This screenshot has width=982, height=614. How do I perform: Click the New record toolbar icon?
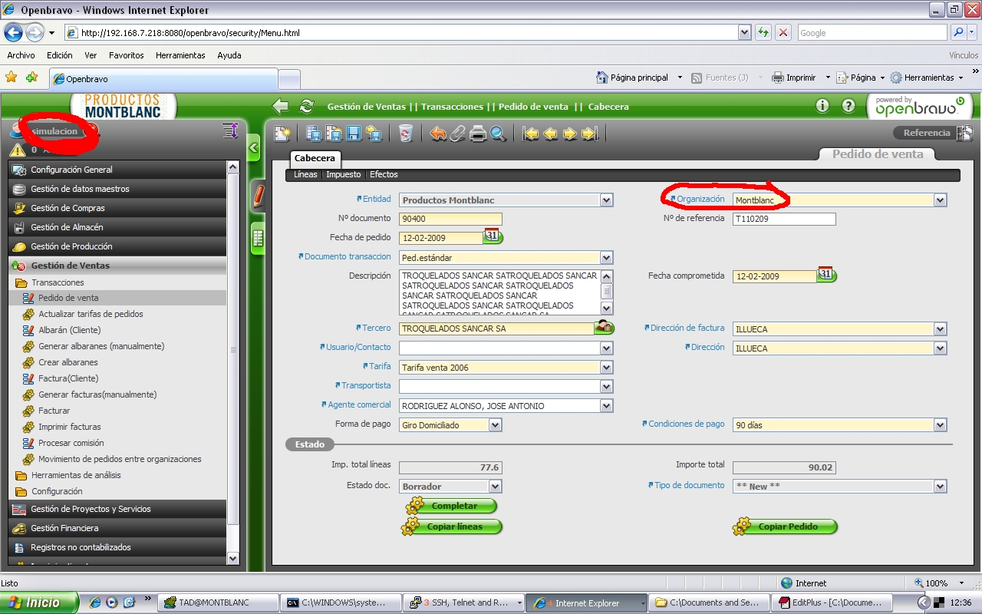click(282, 134)
